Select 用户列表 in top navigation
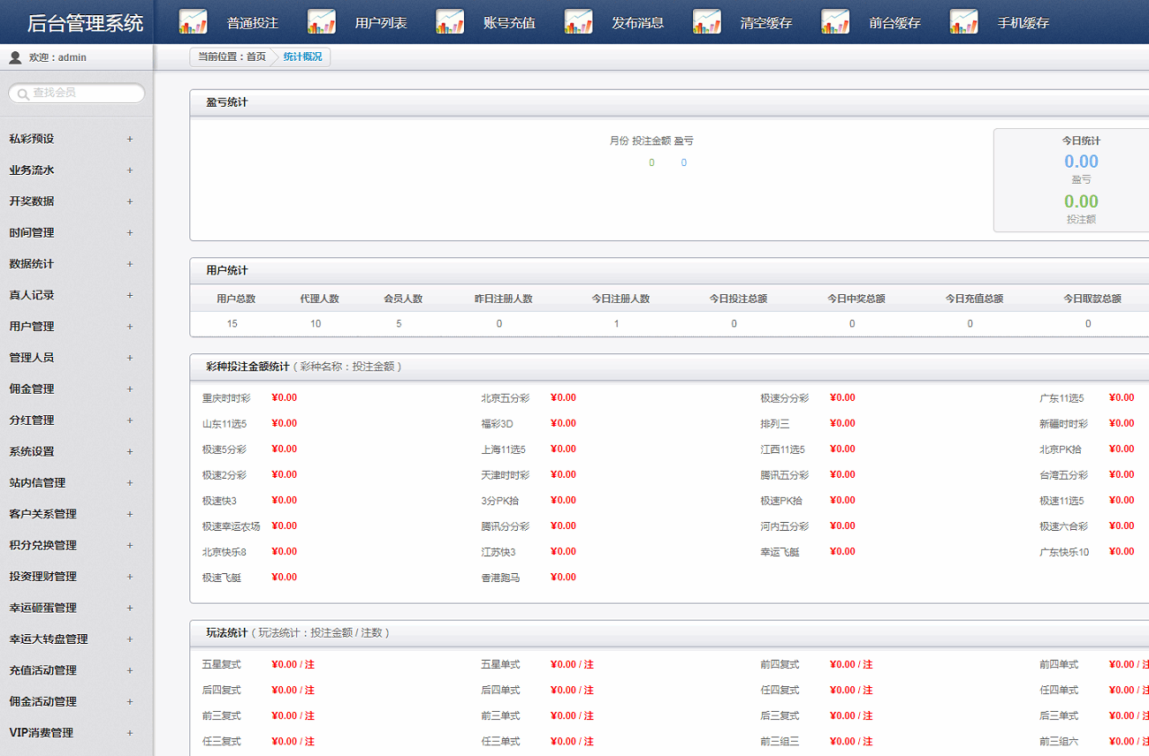Screen dimensions: 1149x756 click(x=381, y=23)
